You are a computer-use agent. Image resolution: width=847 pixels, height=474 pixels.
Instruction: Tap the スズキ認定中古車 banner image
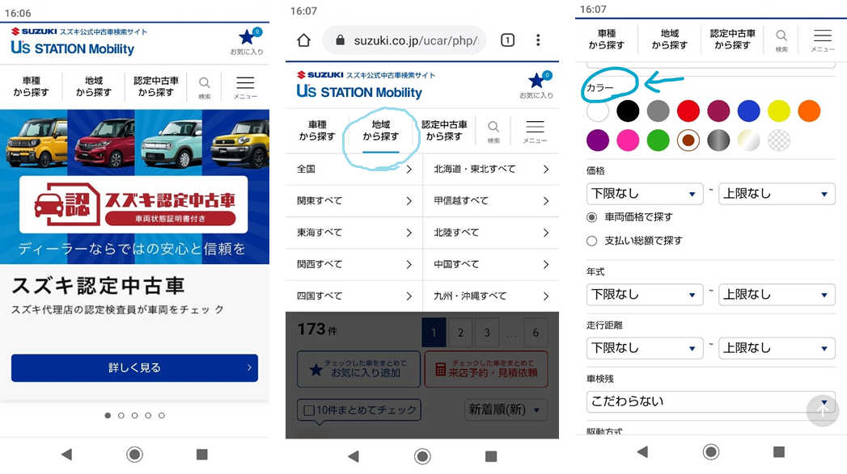point(134,187)
